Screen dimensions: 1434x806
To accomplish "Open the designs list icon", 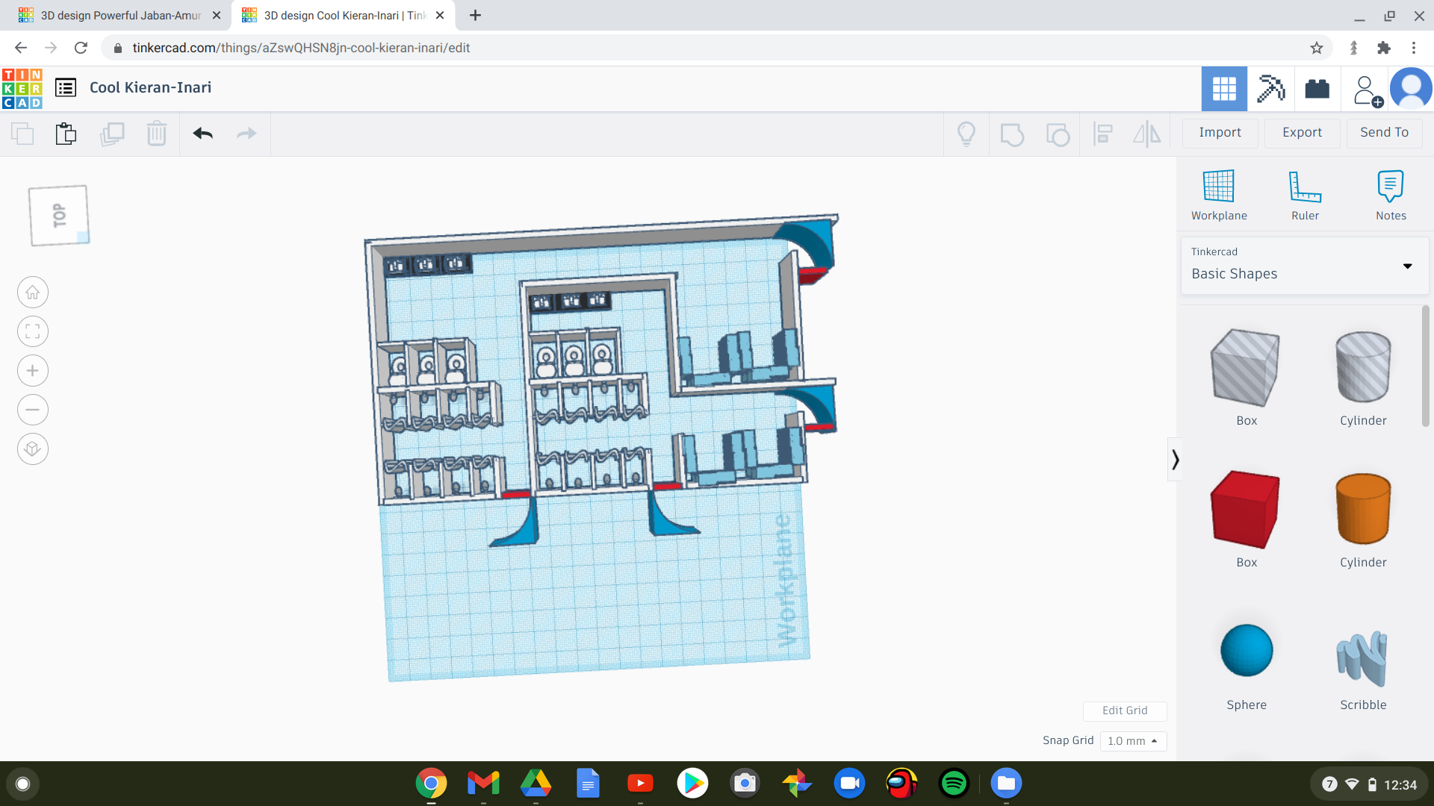I will coord(66,88).
